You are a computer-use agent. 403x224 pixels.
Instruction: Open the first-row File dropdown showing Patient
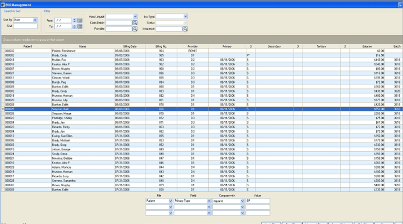(170, 201)
